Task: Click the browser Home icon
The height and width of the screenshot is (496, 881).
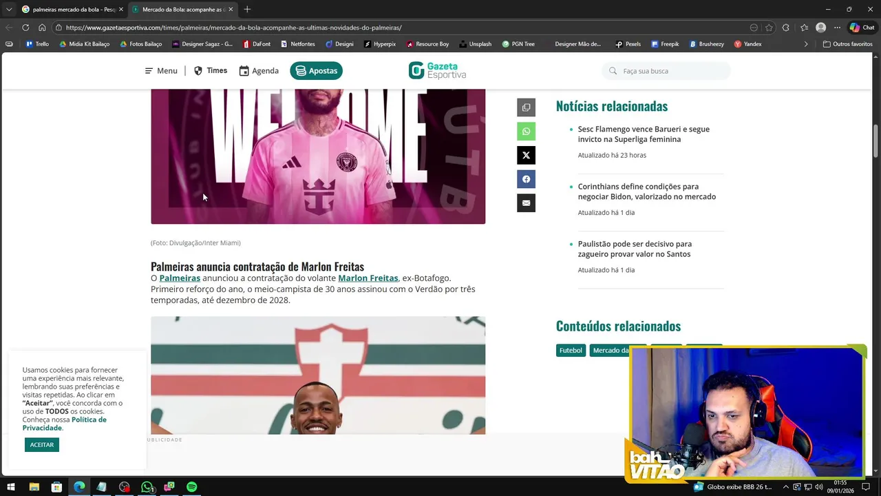Action: click(x=42, y=28)
